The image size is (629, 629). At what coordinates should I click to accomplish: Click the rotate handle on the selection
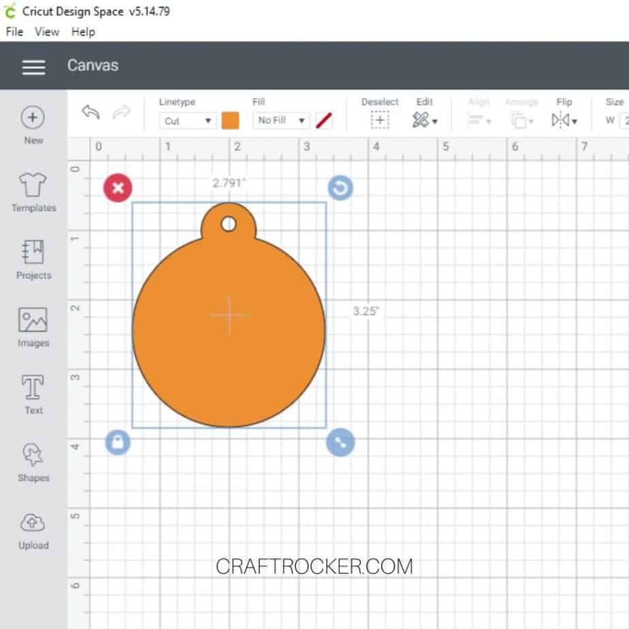pyautogui.click(x=340, y=188)
